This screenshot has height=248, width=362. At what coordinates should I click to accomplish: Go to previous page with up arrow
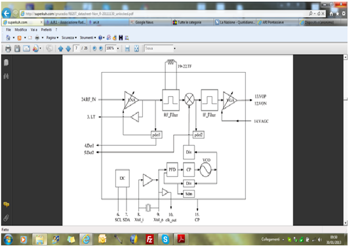[61, 48]
